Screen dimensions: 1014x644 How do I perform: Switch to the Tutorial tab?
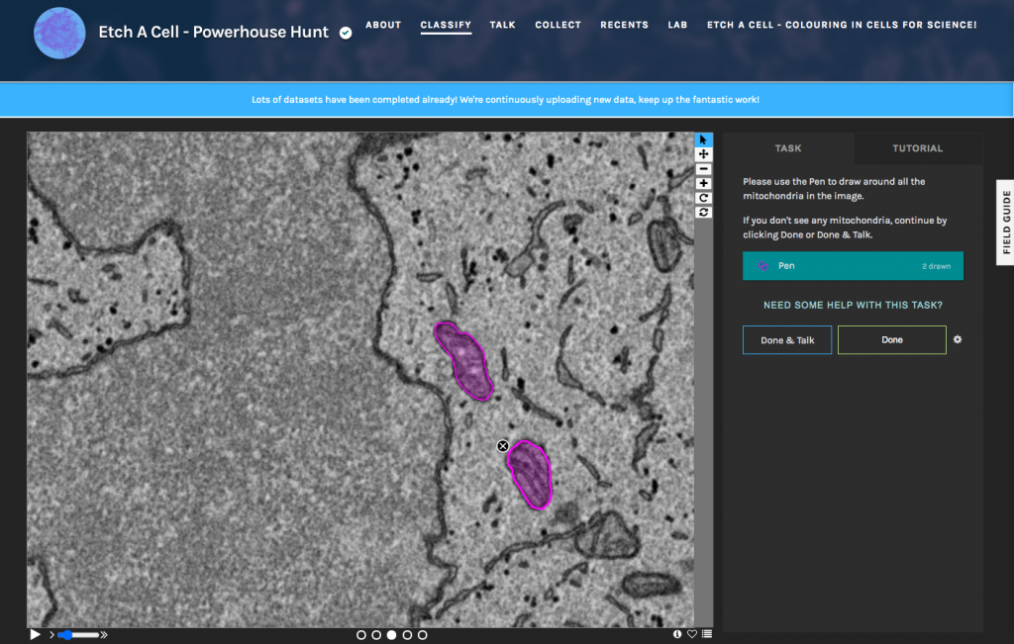[x=917, y=148]
